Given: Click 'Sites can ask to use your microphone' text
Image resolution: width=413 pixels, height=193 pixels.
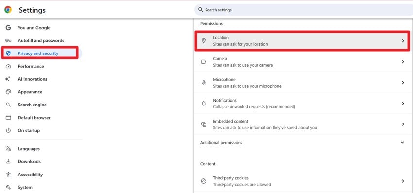Looking at the screenshot, I should point(247,86).
